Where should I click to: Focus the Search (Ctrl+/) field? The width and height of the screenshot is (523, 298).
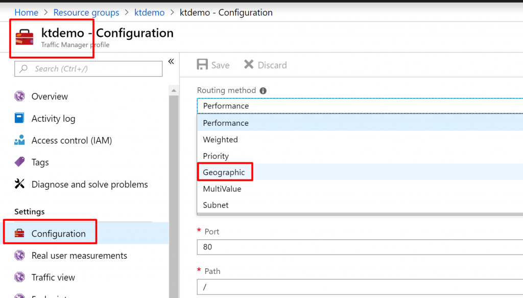[88, 68]
